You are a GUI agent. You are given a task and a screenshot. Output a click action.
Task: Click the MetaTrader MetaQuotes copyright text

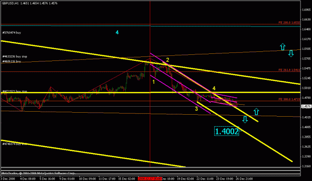[38, 173]
